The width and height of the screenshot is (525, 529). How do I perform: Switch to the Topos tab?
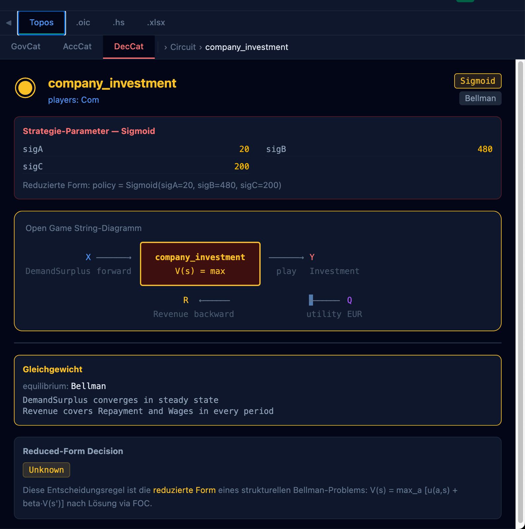(42, 23)
